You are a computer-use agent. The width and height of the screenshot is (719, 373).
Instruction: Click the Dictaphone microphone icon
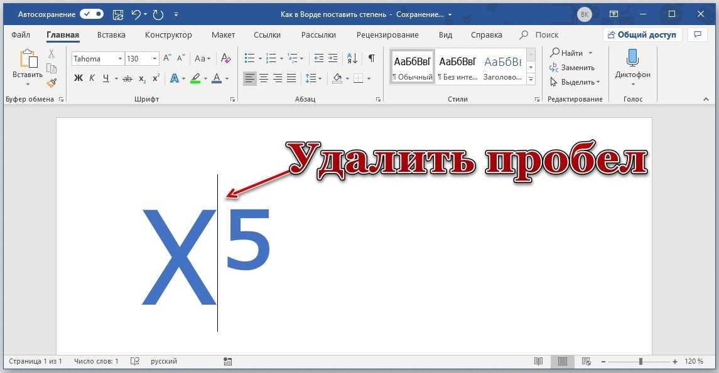632,58
